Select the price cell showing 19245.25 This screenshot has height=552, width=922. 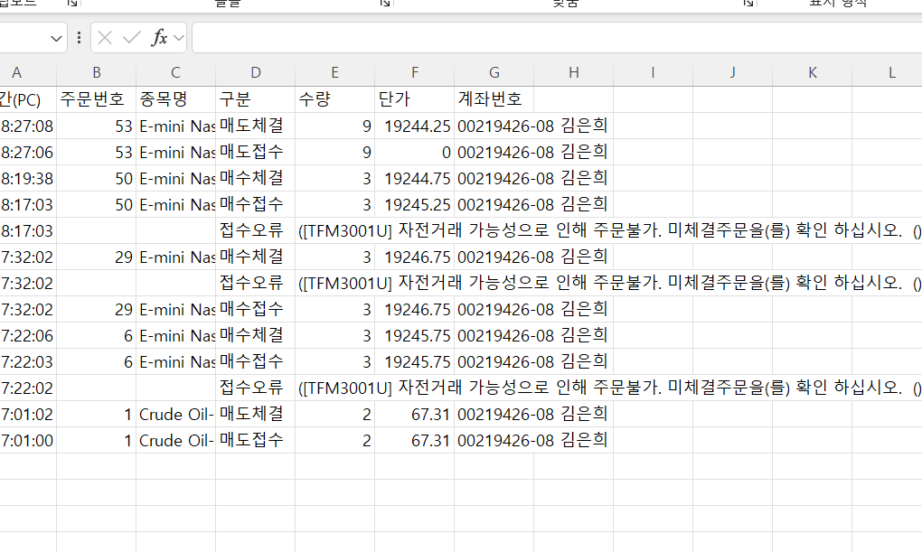pos(414,204)
